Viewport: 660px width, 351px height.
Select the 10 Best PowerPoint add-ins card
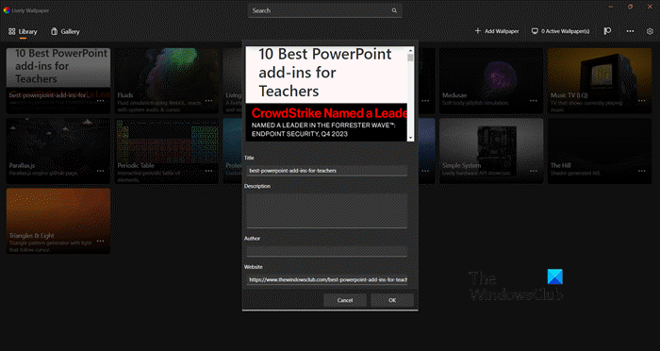(58, 80)
